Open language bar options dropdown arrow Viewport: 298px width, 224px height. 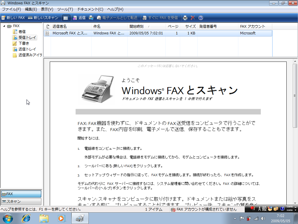[296, 210]
